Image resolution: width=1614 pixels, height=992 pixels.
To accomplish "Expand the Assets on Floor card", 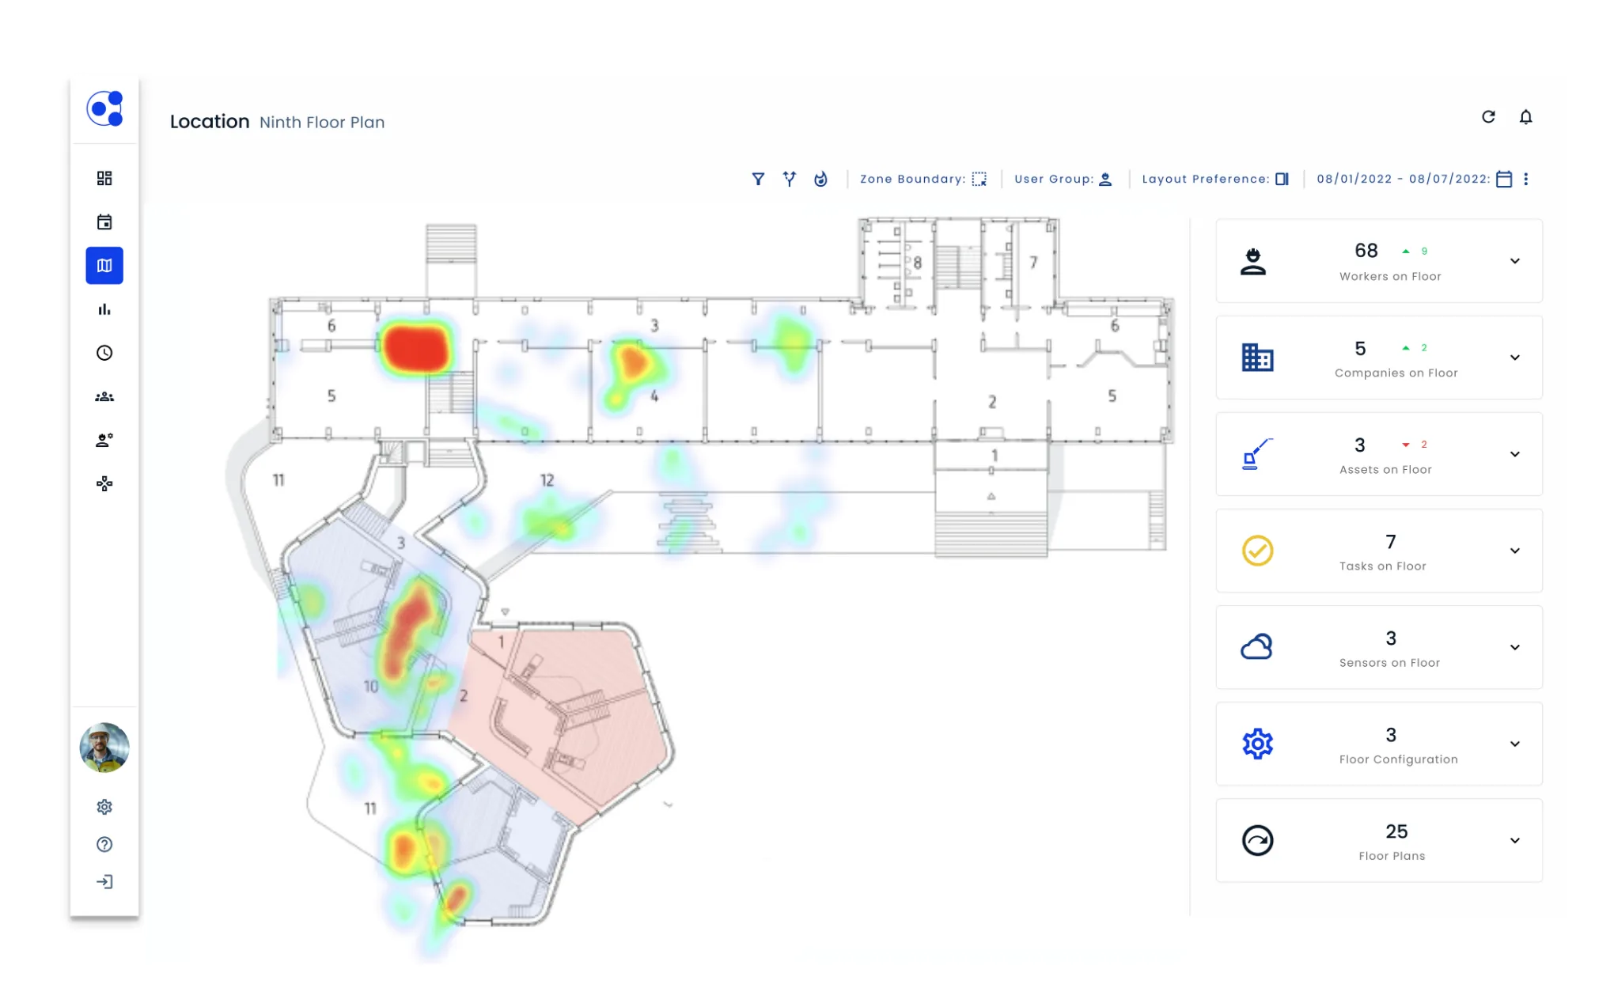I will [1514, 454].
